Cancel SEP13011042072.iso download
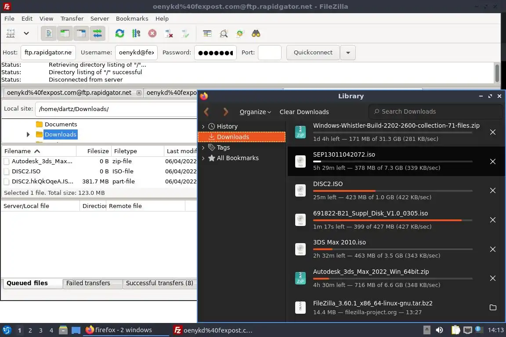The width and height of the screenshot is (506, 337). pyautogui.click(x=493, y=161)
